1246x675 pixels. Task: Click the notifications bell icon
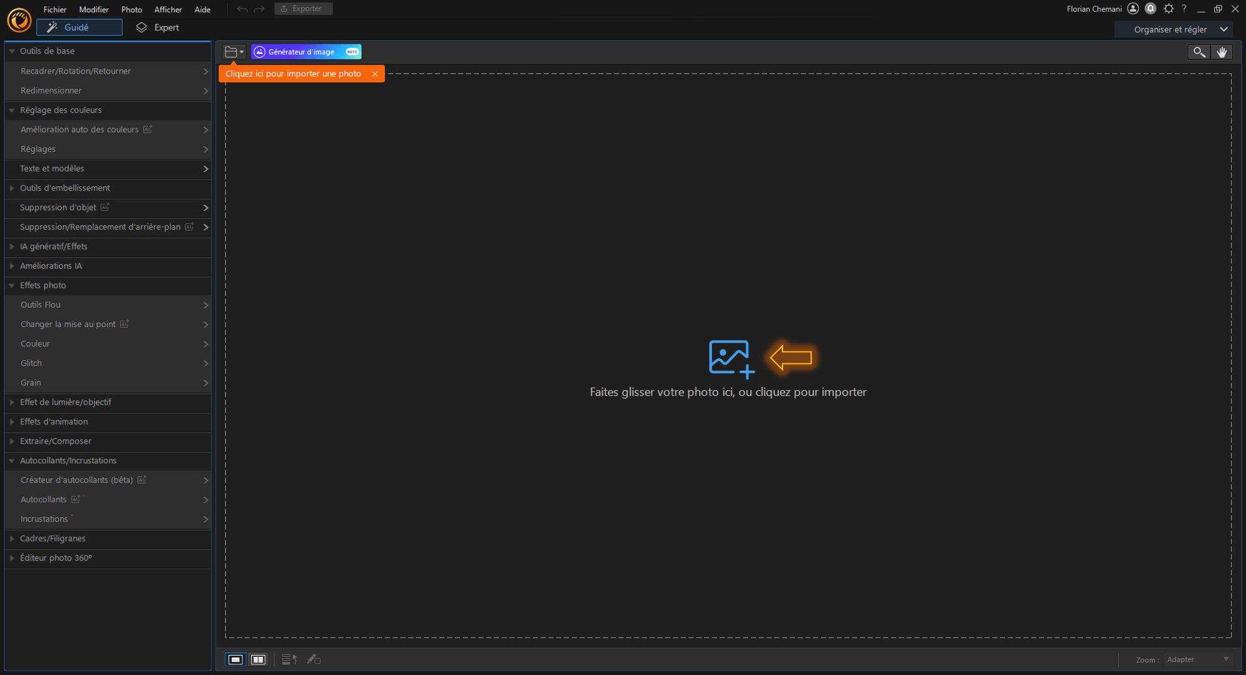[1151, 9]
